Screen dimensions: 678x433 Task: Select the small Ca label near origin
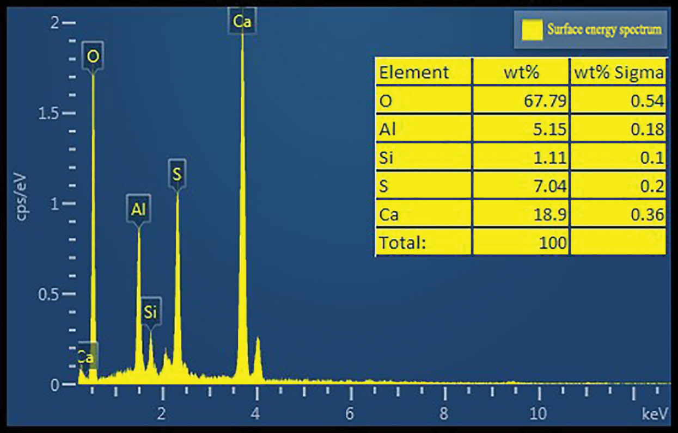coord(86,357)
